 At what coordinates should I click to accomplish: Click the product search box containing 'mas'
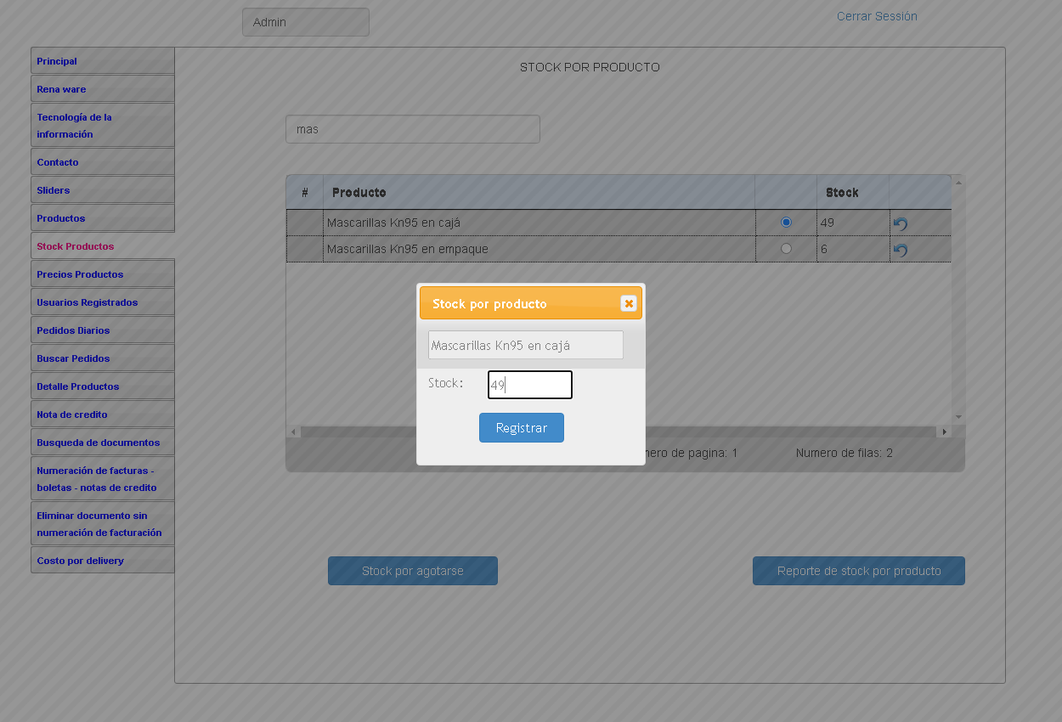click(x=413, y=129)
